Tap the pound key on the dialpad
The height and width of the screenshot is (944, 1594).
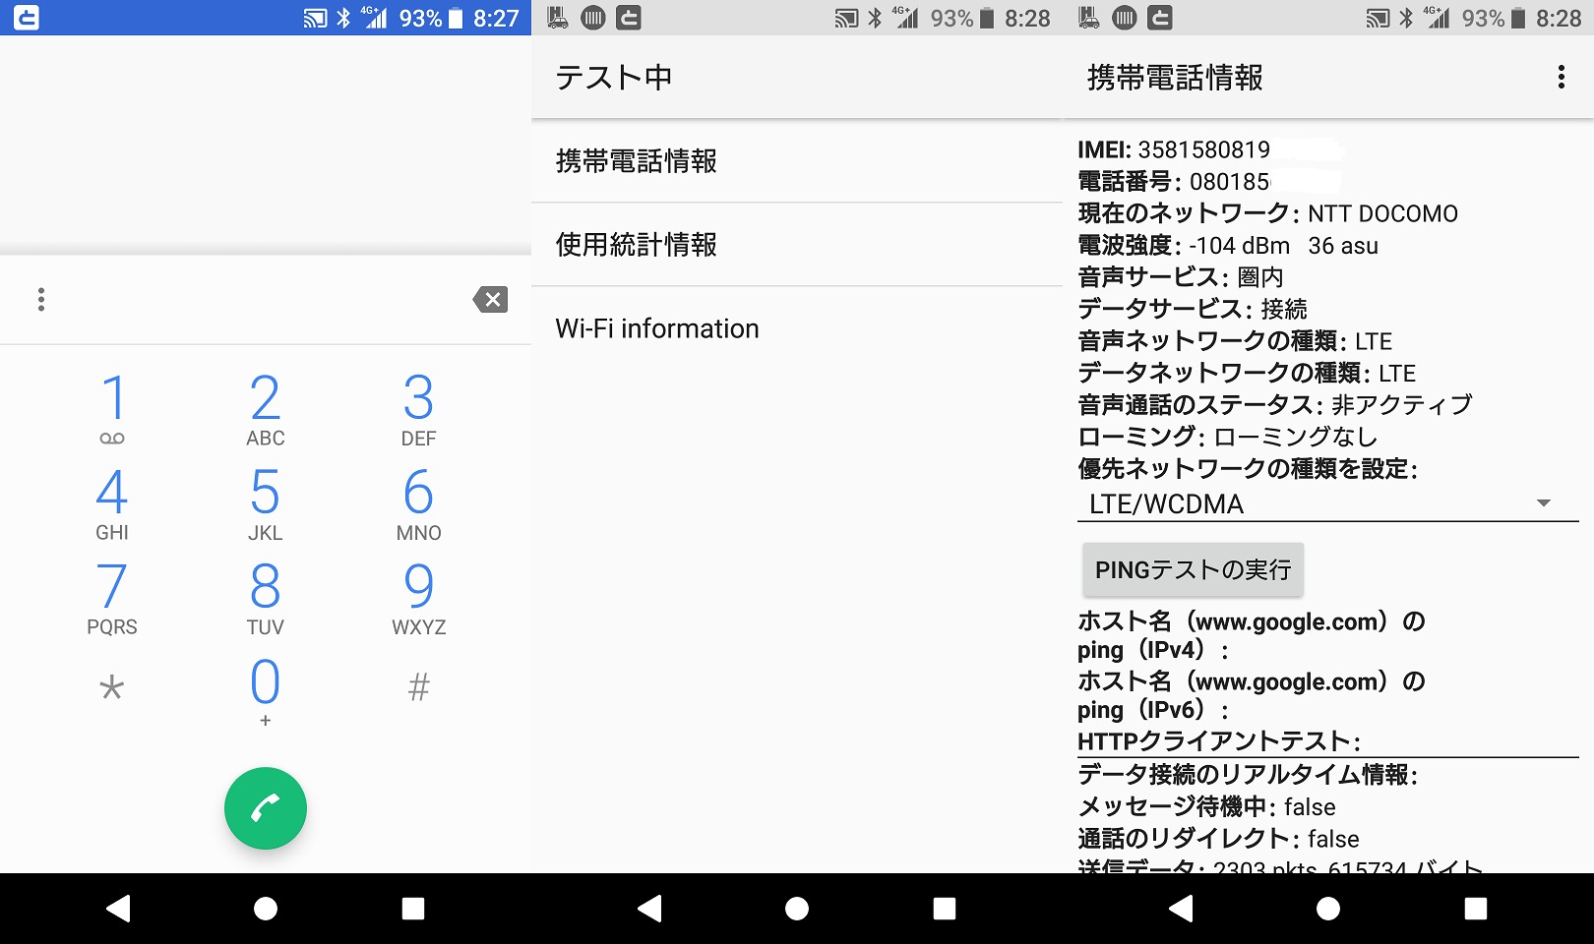click(419, 686)
